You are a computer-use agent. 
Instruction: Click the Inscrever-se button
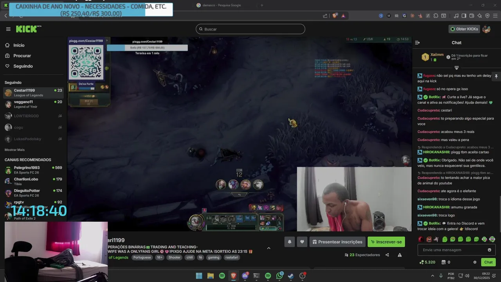pyautogui.click(x=386, y=242)
